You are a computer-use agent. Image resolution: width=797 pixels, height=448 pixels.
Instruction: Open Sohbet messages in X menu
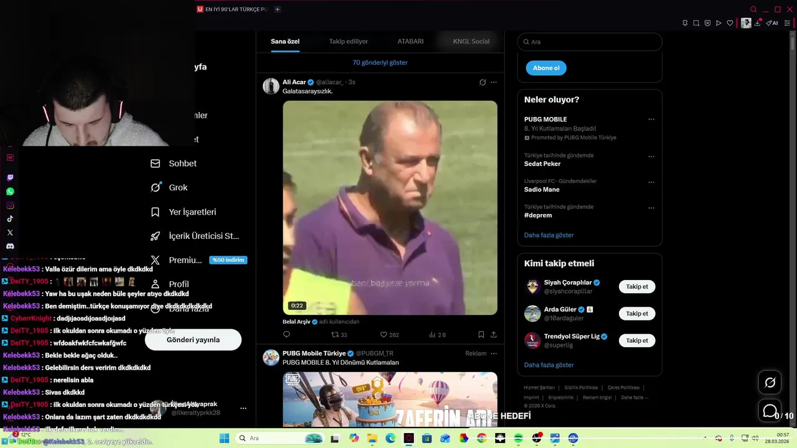[x=174, y=163]
